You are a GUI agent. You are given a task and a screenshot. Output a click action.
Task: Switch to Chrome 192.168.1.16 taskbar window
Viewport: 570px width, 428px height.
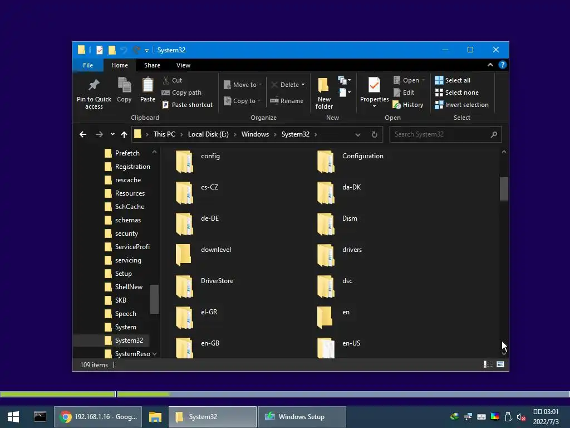click(98, 417)
